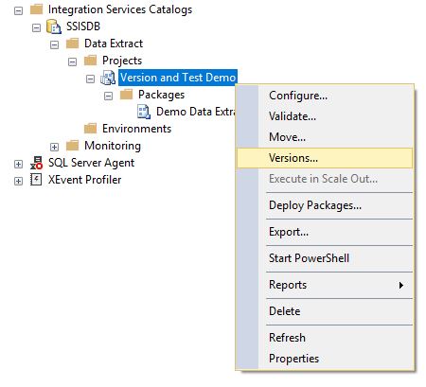
Task: Click the Monitoring folder icon
Action: click(72, 146)
